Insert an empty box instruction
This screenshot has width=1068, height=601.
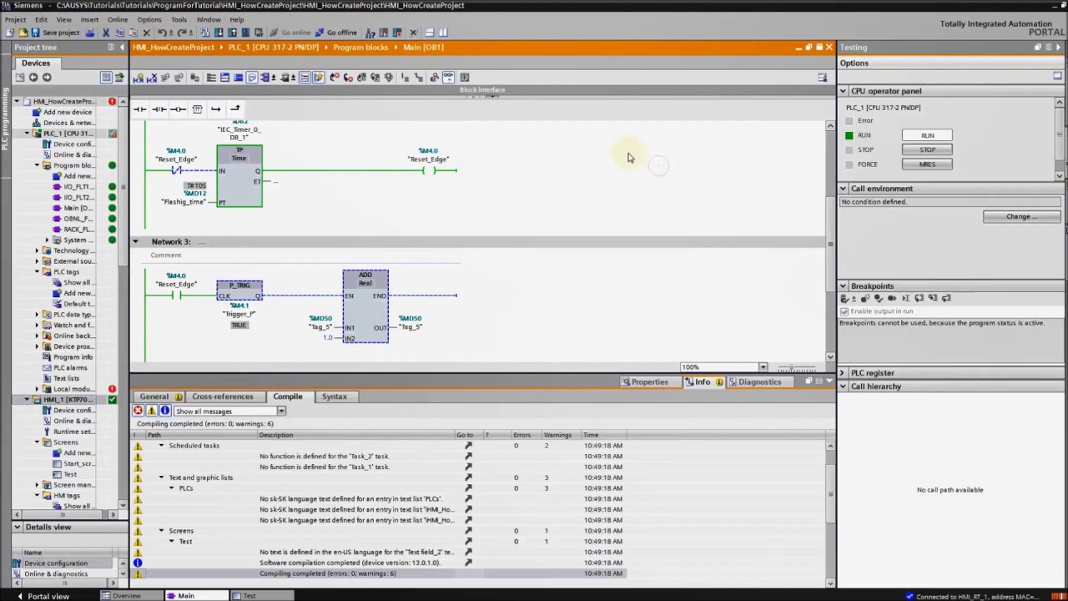(x=197, y=109)
